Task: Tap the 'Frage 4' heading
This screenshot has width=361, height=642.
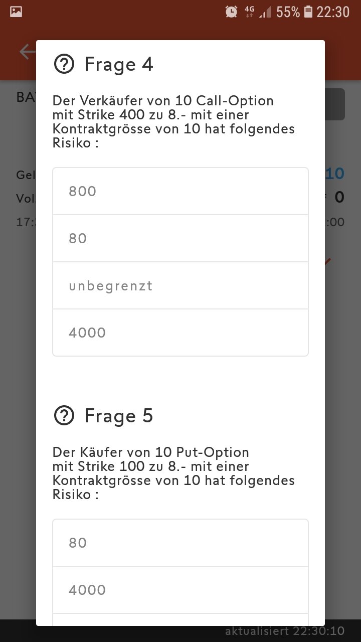Action: click(x=119, y=64)
